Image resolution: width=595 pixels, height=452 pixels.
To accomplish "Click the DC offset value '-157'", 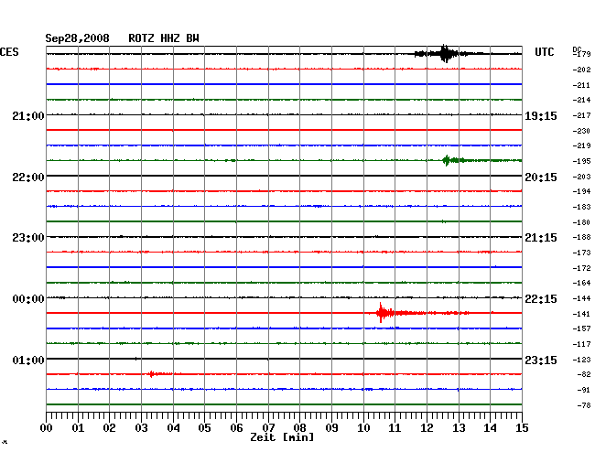I will tap(581, 328).
